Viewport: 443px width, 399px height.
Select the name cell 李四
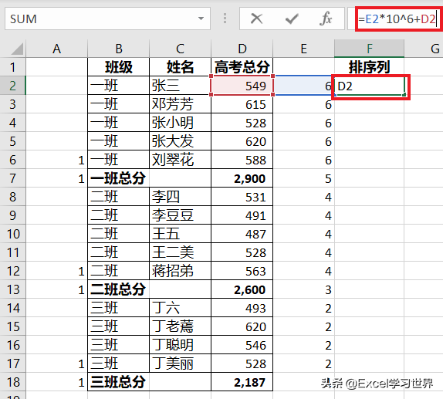[180, 197]
